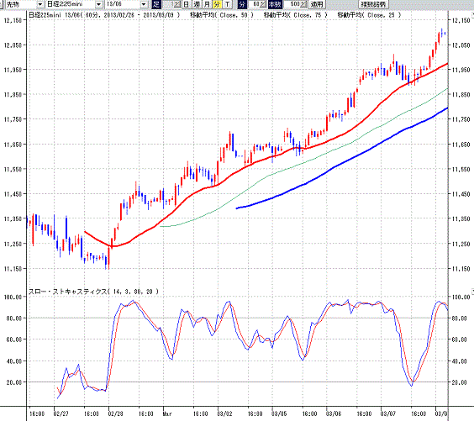Click the 日経225mini 13/06 chart title text
The width and height of the screenshot is (474, 421).
click(x=104, y=15)
